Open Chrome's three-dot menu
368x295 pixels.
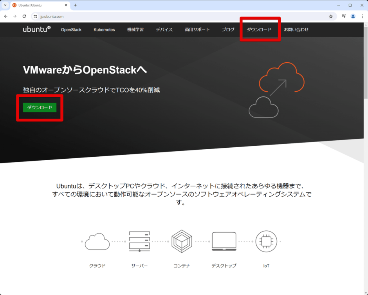click(x=362, y=16)
